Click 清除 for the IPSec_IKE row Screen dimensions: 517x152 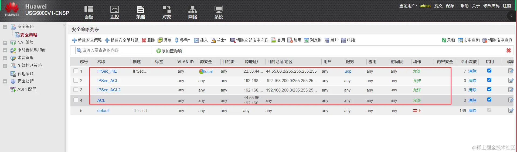472,71
